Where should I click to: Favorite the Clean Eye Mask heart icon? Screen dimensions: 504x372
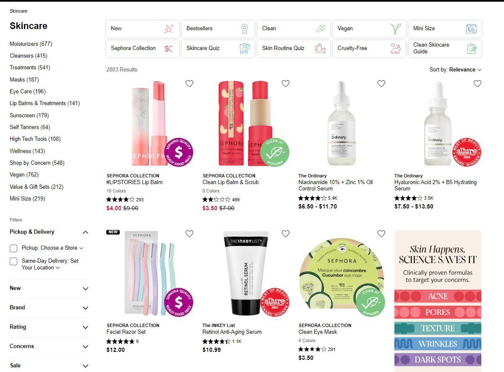[x=381, y=233]
